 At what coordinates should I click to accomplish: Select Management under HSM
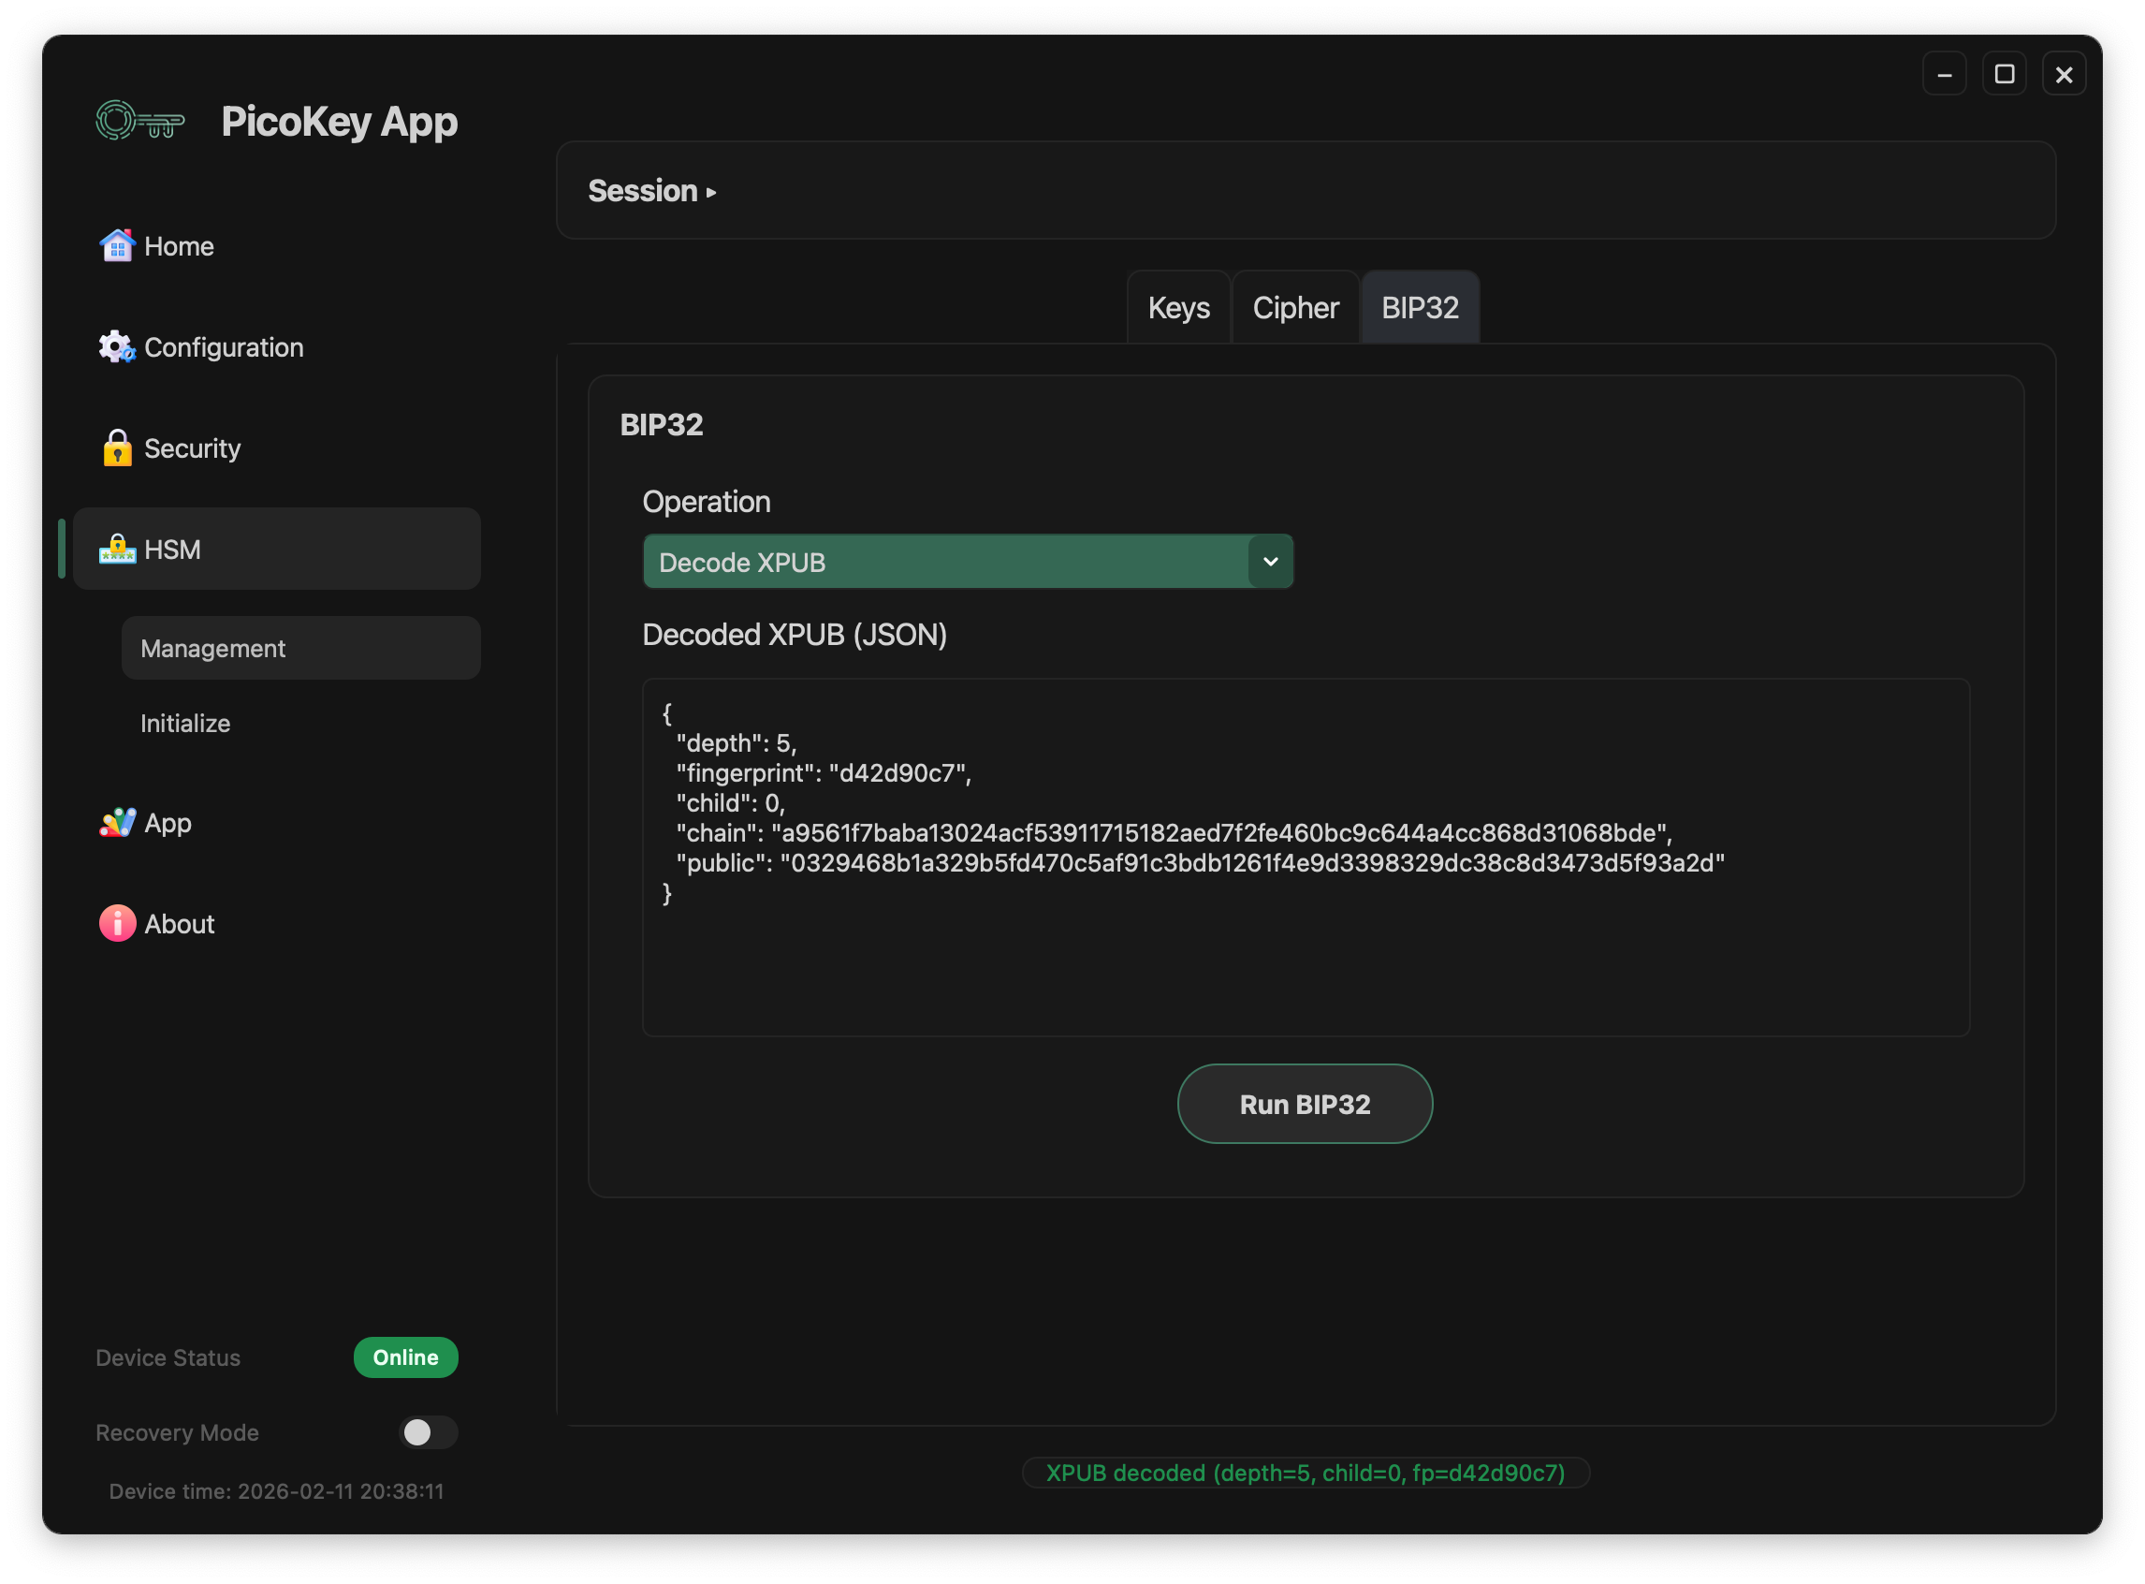coord(212,647)
